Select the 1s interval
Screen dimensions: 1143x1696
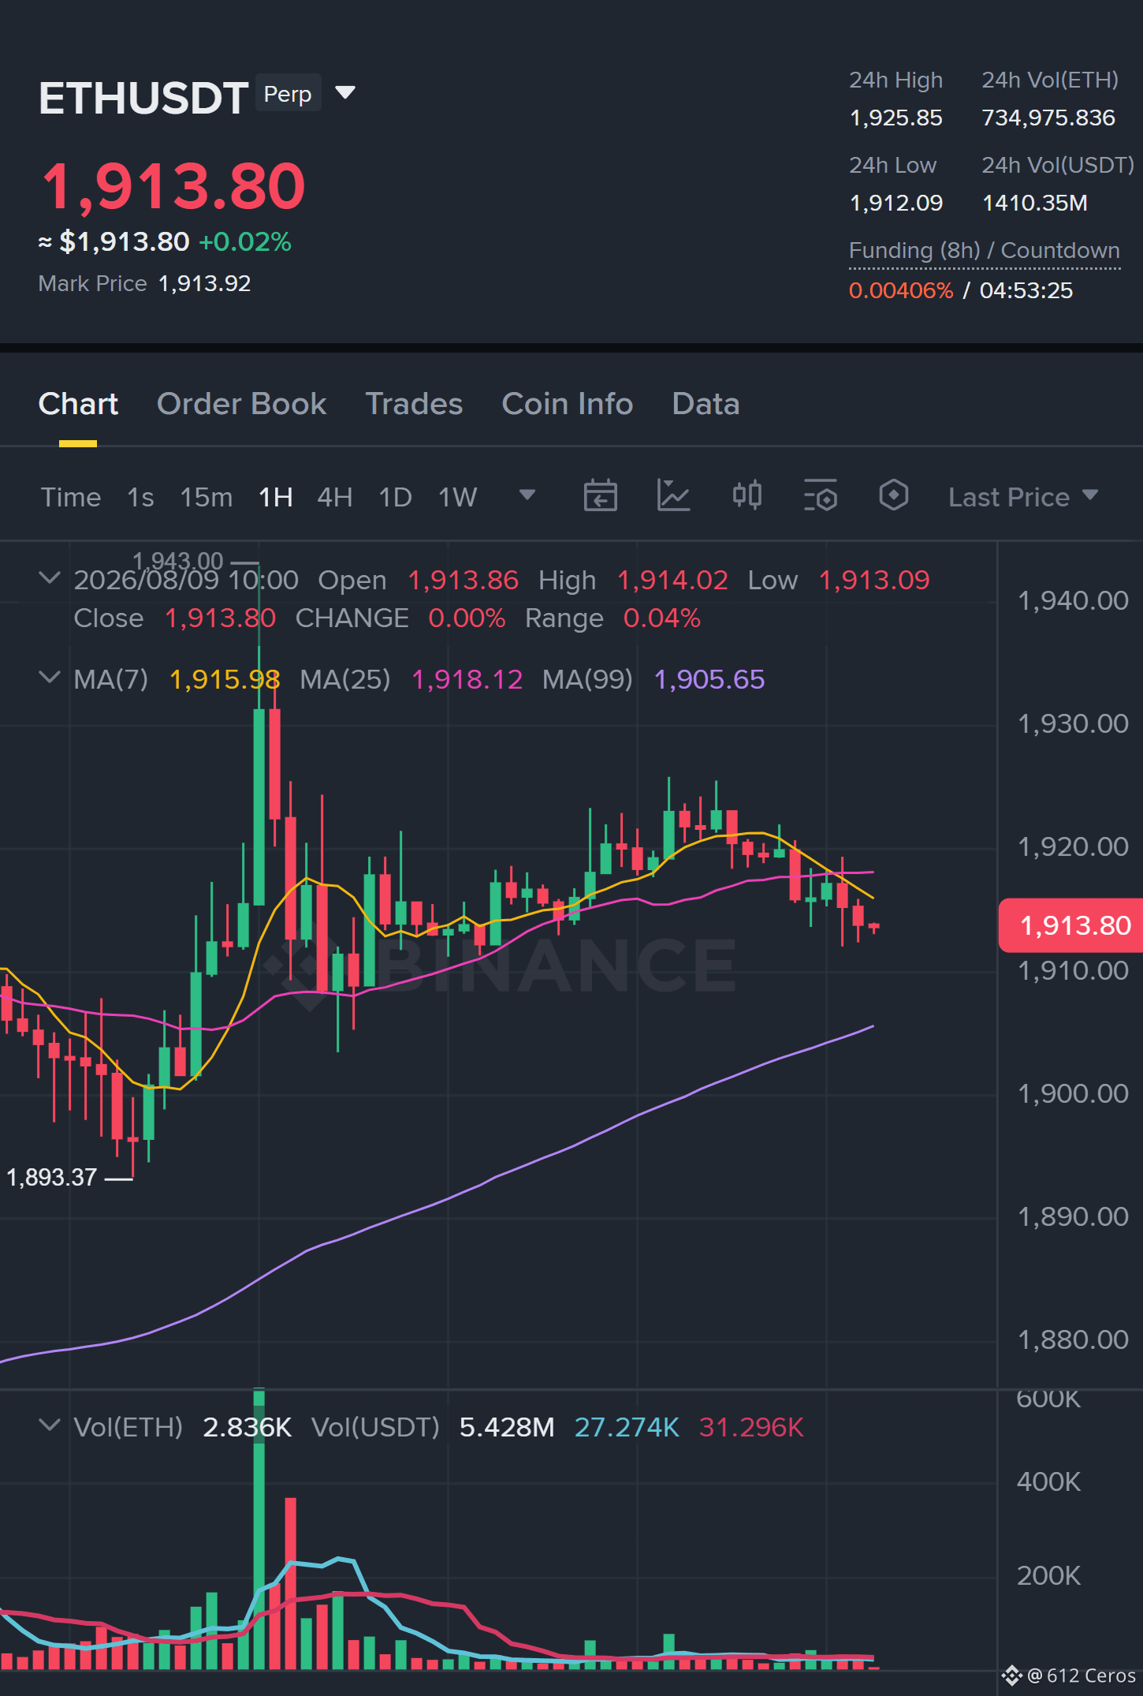coord(140,497)
